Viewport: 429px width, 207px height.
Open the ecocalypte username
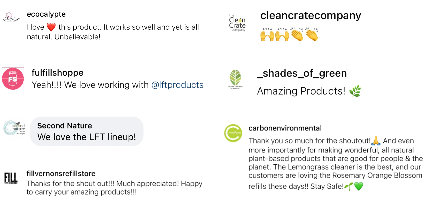[46, 14]
